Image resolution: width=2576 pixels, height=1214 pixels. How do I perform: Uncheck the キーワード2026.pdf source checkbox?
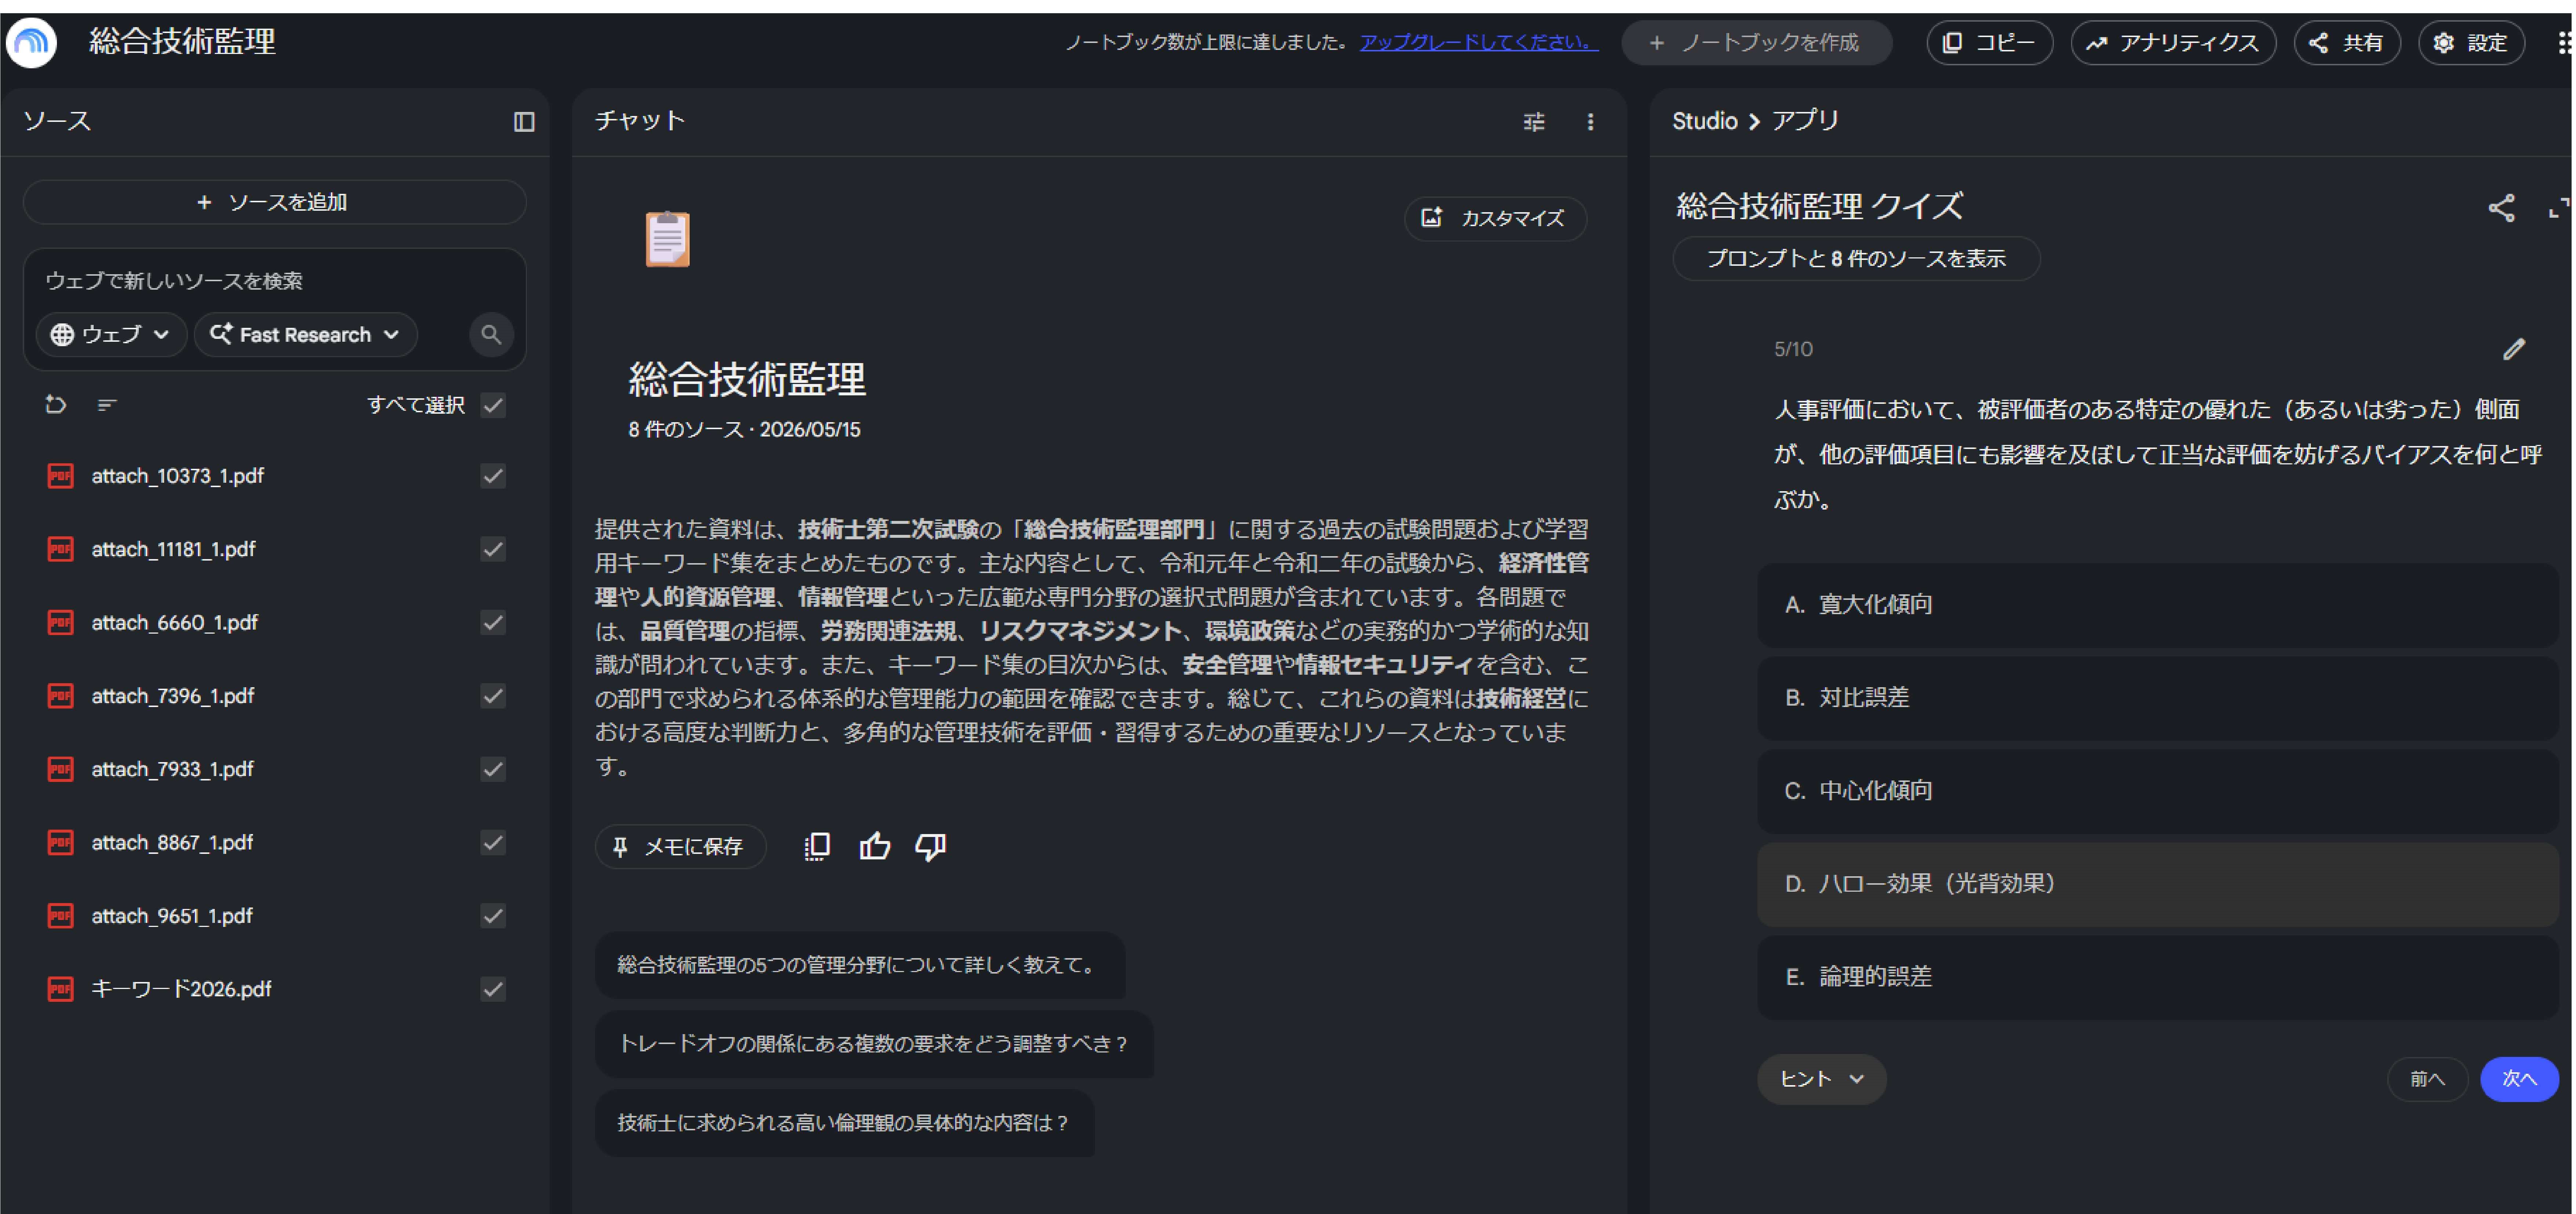click(x=493, y=989)
